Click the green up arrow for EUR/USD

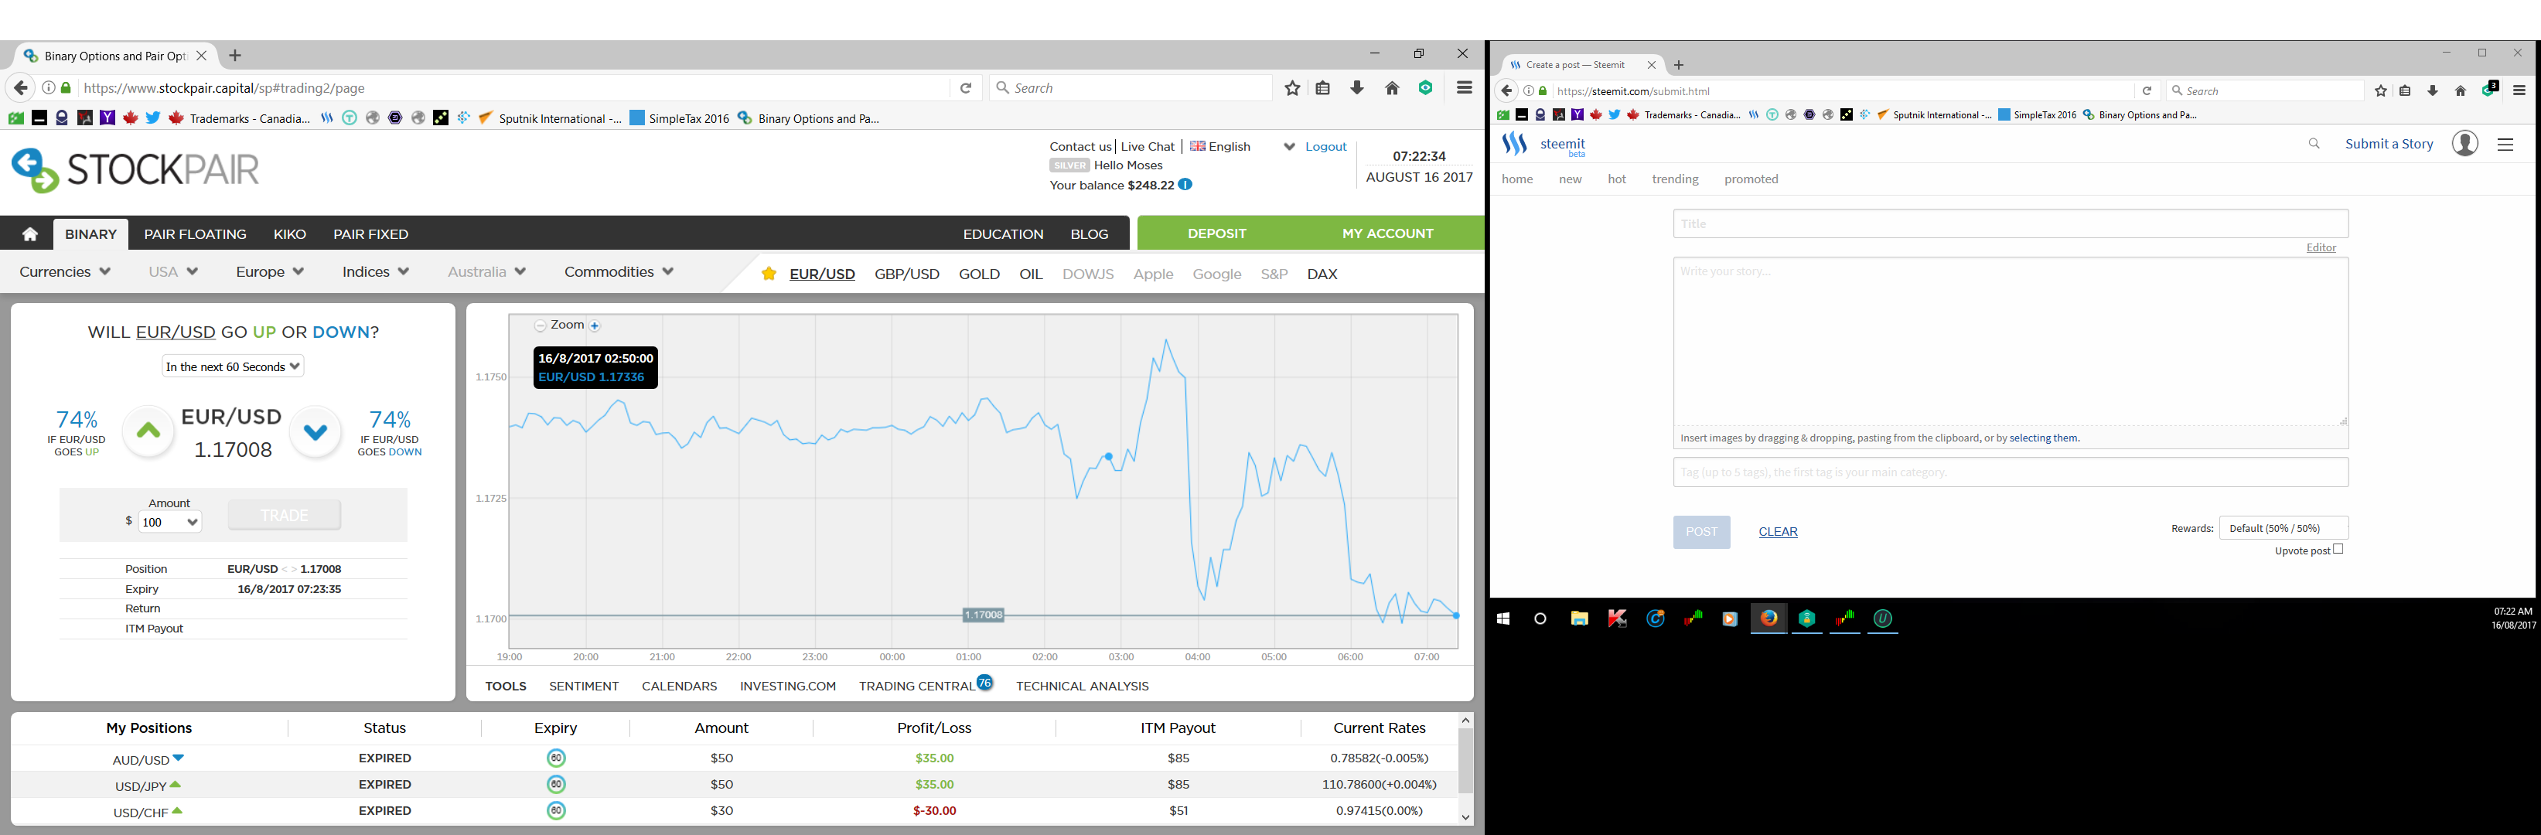click(x=148, y=431)
